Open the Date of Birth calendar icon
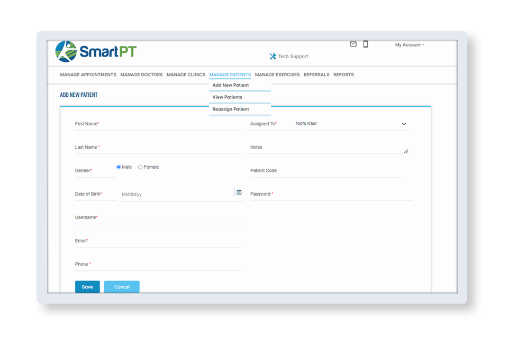The height and width of the screenshot is (338, 508). pyautogui.click(x=239, y=193)
